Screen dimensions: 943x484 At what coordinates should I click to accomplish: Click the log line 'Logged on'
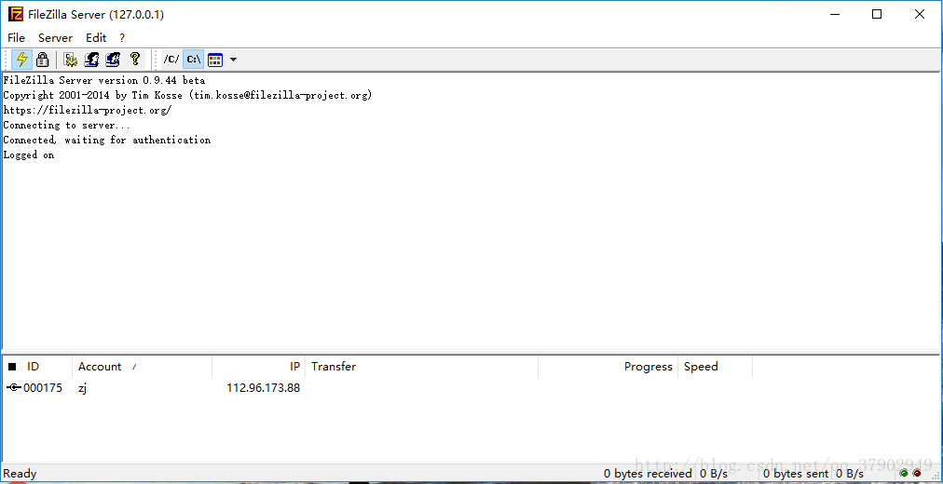(x=29, y=155)
